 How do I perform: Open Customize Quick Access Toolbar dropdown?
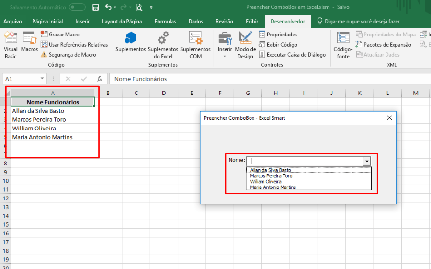(x=151, y=8)
